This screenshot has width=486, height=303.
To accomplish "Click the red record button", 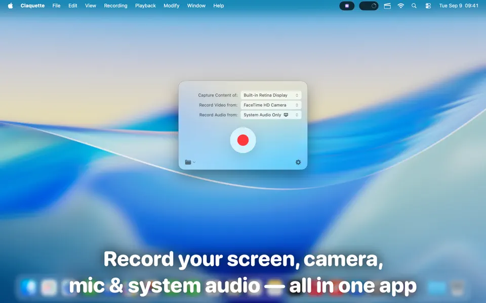I will pos(242,140).
